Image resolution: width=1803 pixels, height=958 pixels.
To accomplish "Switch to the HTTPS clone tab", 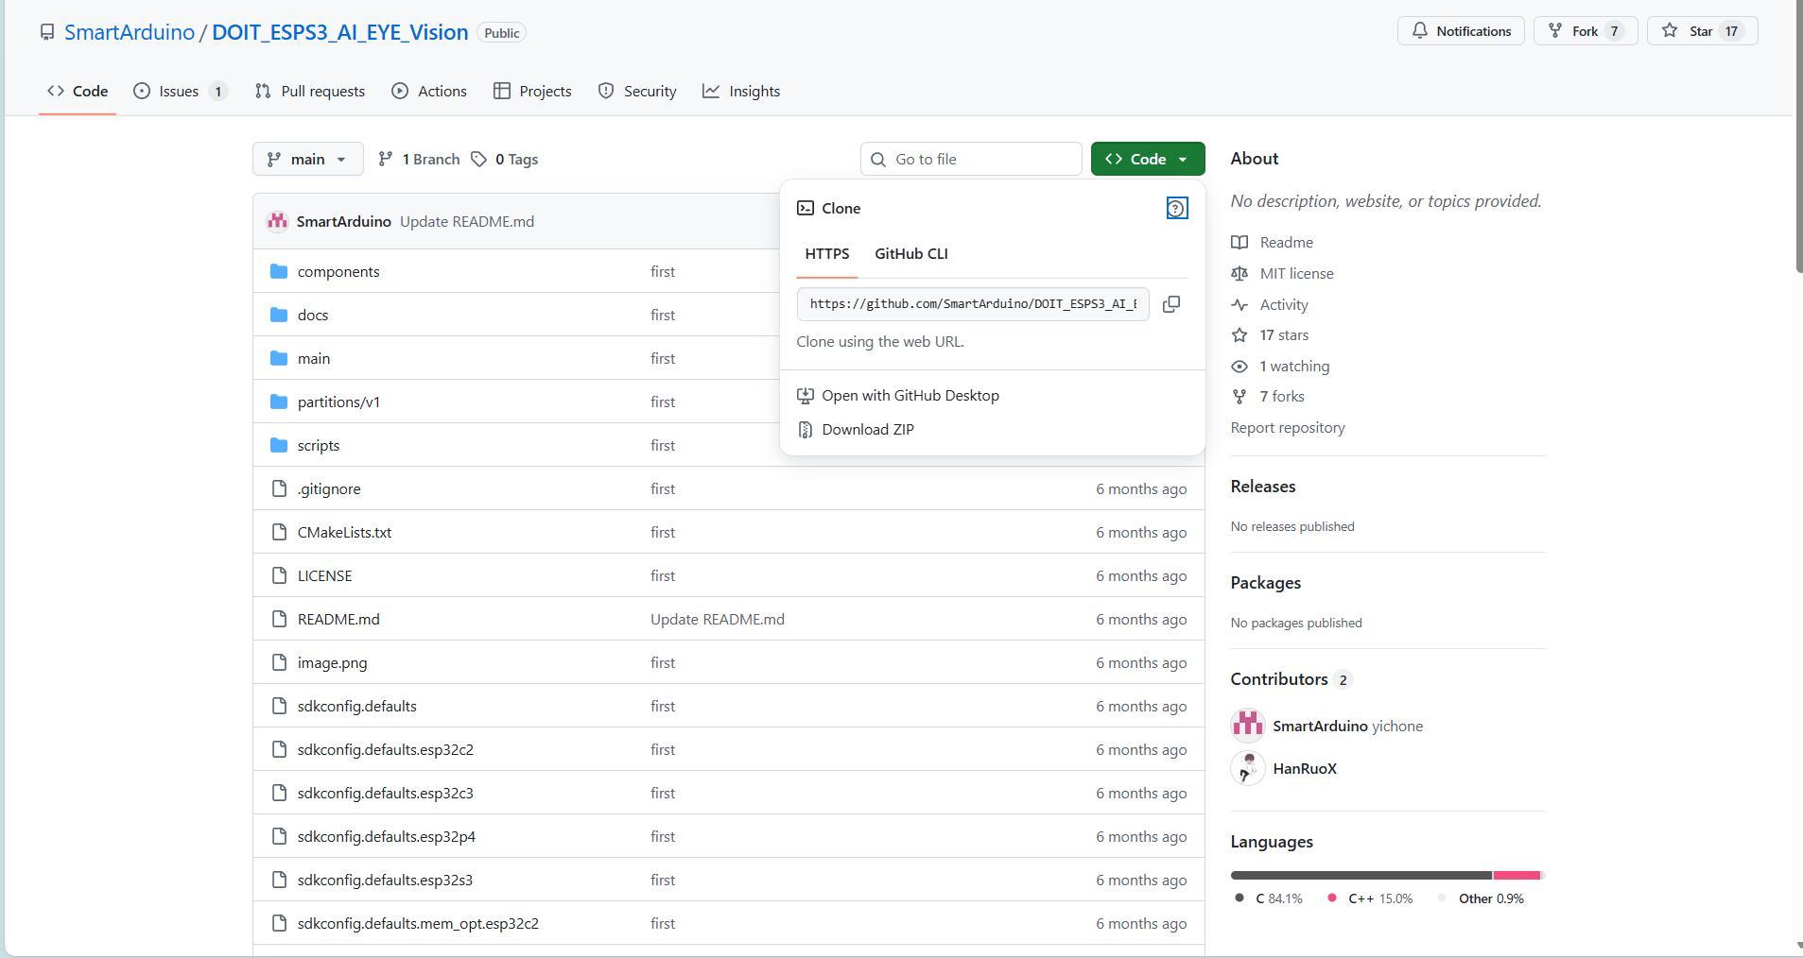I will click(826, 253).
